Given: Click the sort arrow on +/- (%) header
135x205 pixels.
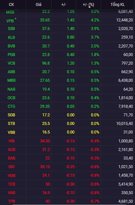Looking at the screenshot, I should (89, 7).
